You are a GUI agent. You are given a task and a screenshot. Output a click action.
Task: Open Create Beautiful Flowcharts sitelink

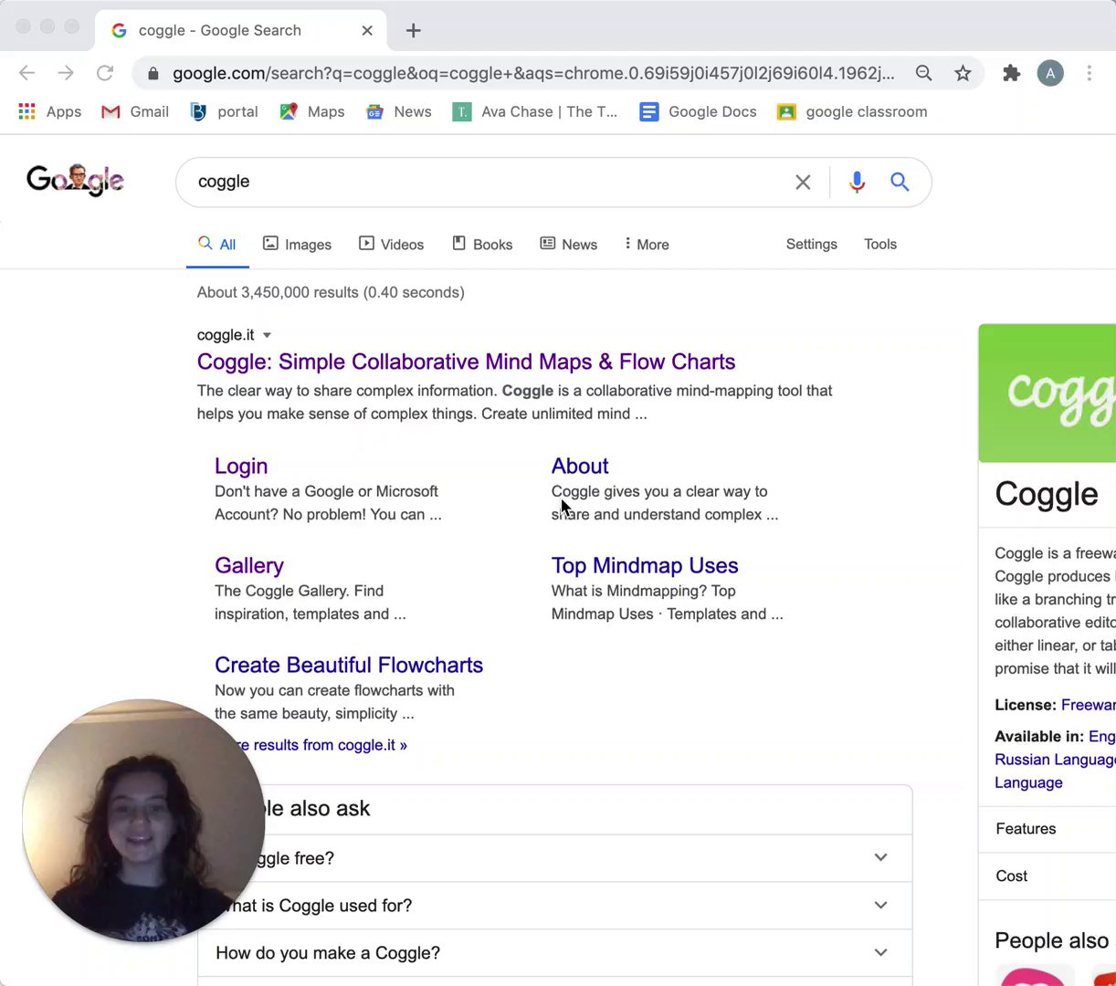click(349, 665)
